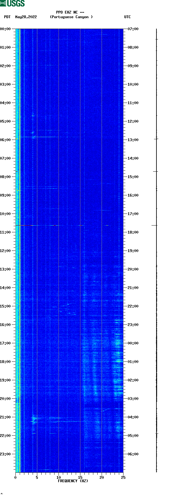Click the seismogram spike near 14:45 UTC
Screen dimensions: 170x497
click(156, 171)
